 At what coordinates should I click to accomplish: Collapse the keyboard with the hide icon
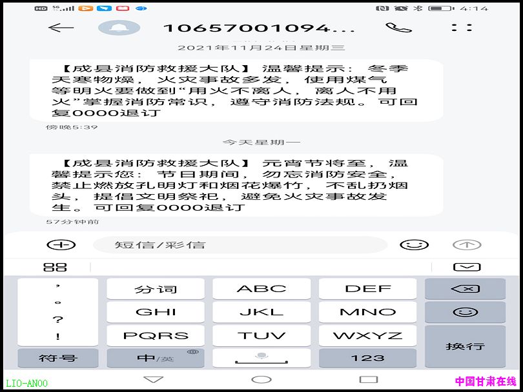pos(466,267)
